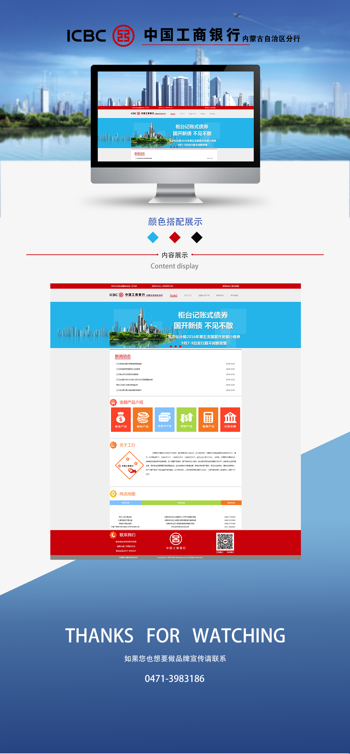Click the fourth news headline in 新闻动态
This screenshot has width=350, height=754.
pos(134,380)
